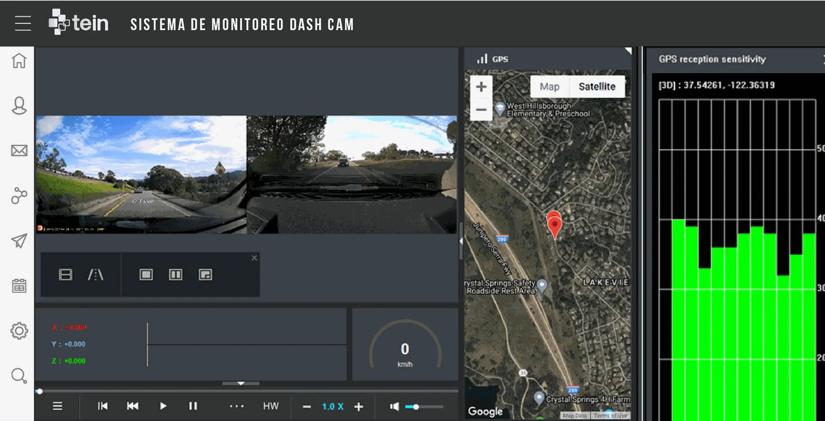The height and width of the screenshot is (421, 825).
Task: Zoom in on the GPS map
Action: 481,87
